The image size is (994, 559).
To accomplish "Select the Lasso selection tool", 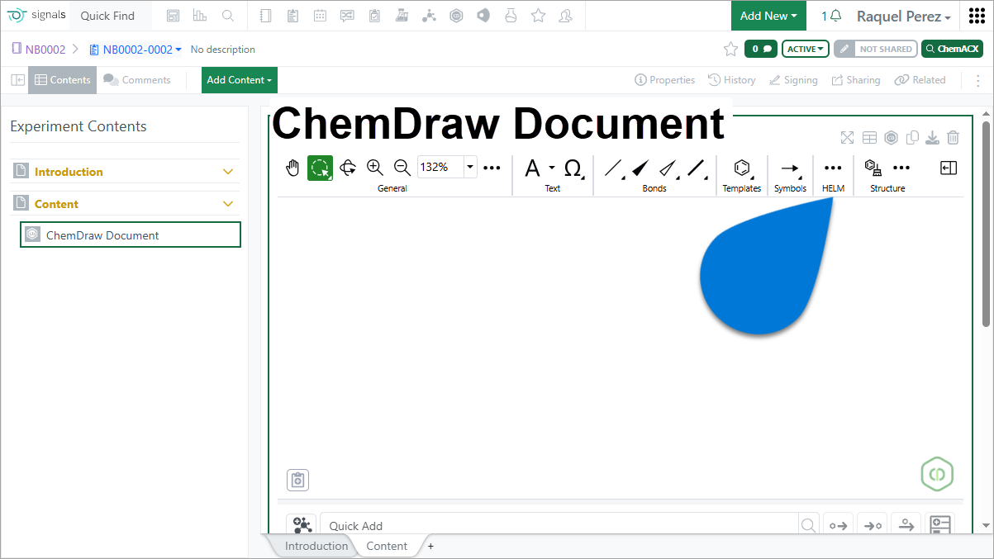I will (320, 168).
